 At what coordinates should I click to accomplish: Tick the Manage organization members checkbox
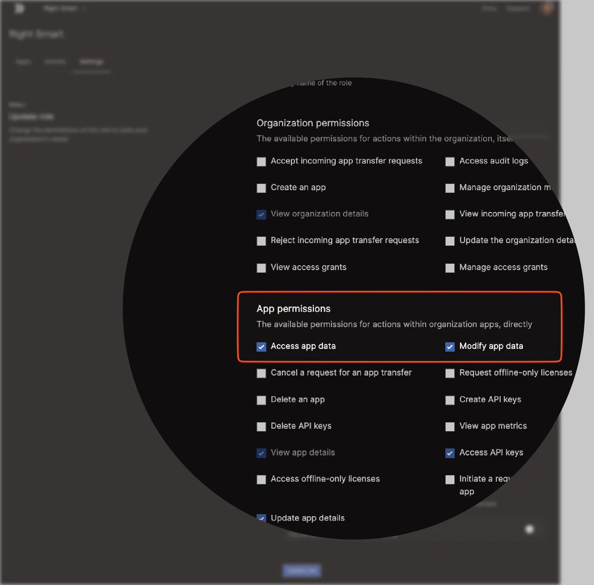click(450, 188)
